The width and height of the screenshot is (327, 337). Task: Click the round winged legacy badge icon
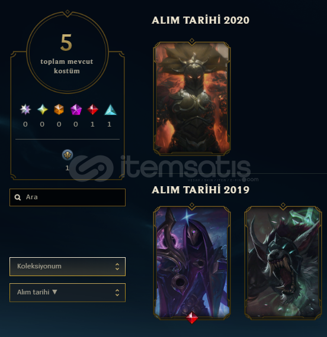pos(68,155)
